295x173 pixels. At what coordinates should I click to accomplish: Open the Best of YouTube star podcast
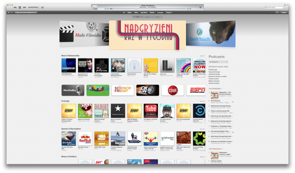[x=118, y=111]
